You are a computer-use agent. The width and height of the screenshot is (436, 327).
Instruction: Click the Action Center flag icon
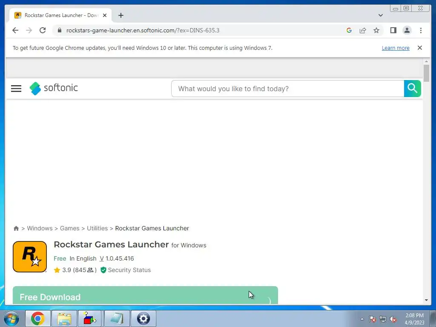(x=373, y=319)
